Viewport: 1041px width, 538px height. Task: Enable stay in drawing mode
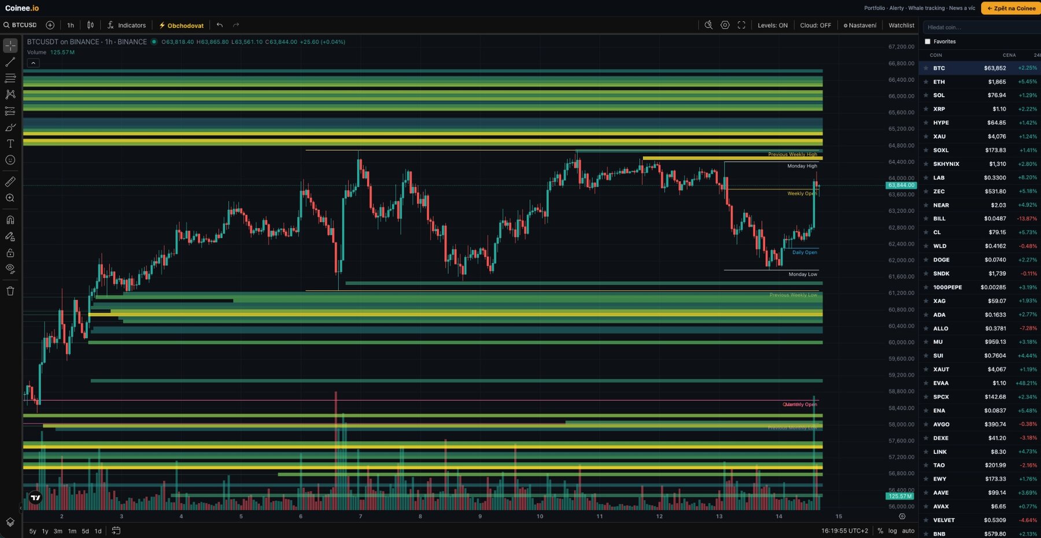10,236
